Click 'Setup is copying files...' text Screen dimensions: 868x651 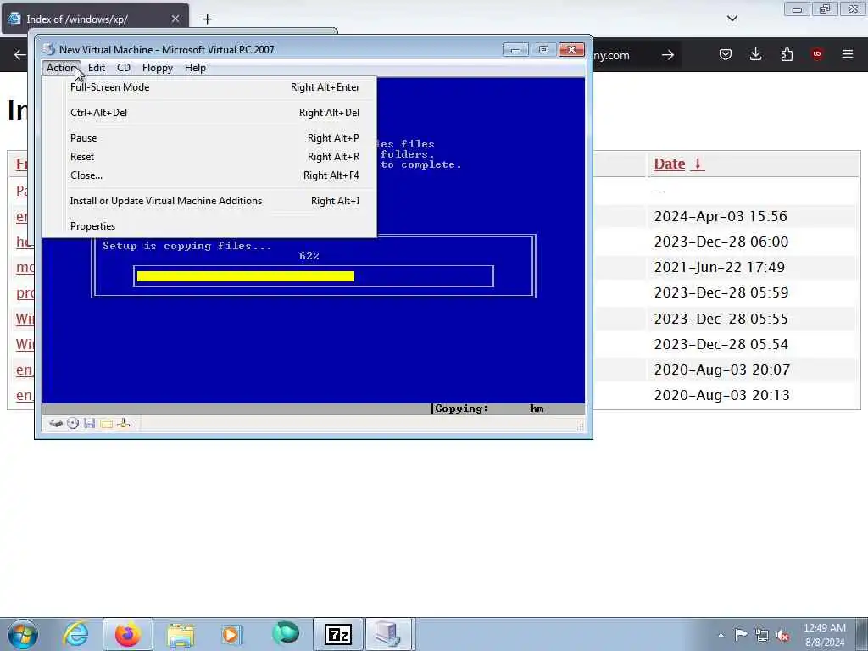(187, 246)
